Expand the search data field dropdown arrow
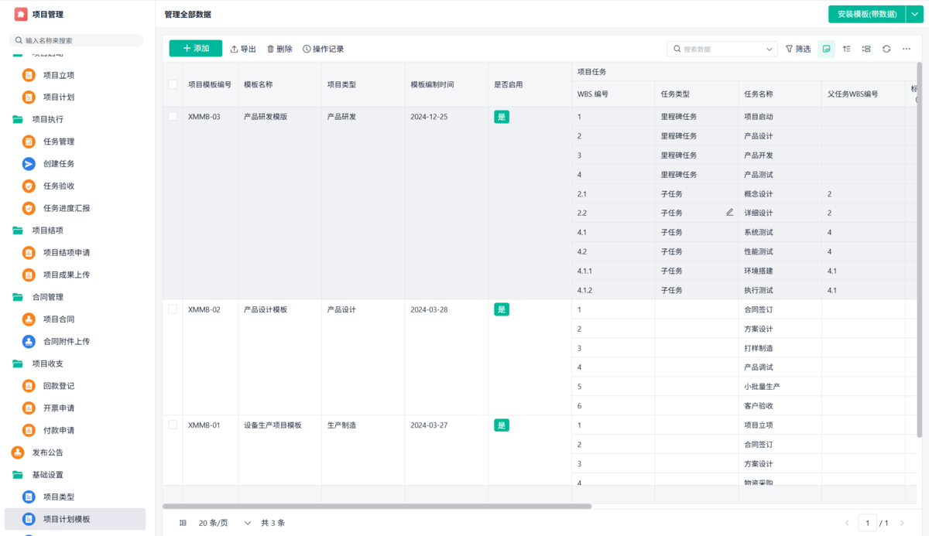929x536 pixels. tap(769, 49)
